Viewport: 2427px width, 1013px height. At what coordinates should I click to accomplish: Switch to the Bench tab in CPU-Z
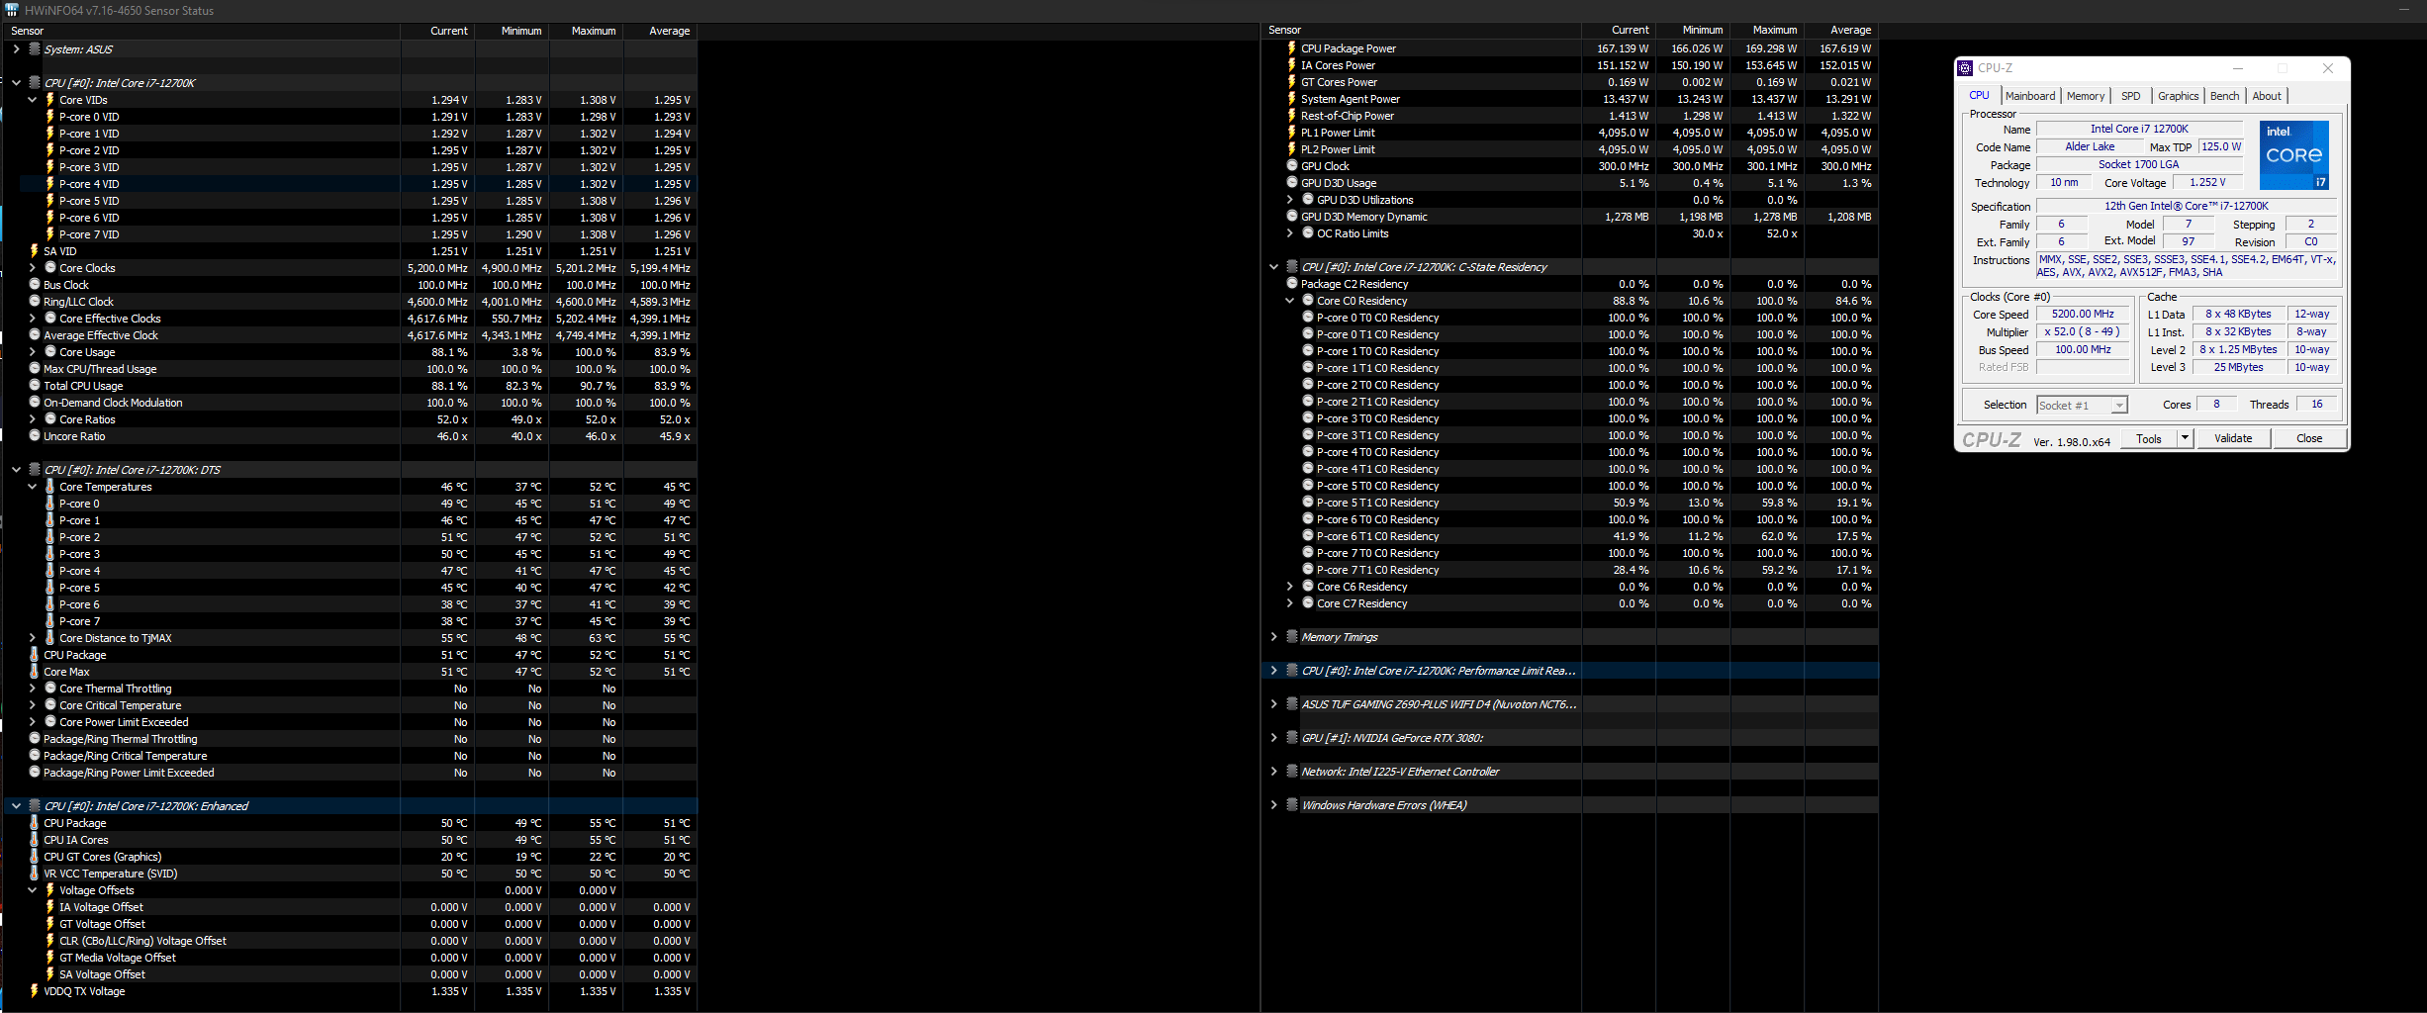(2224, 96)
